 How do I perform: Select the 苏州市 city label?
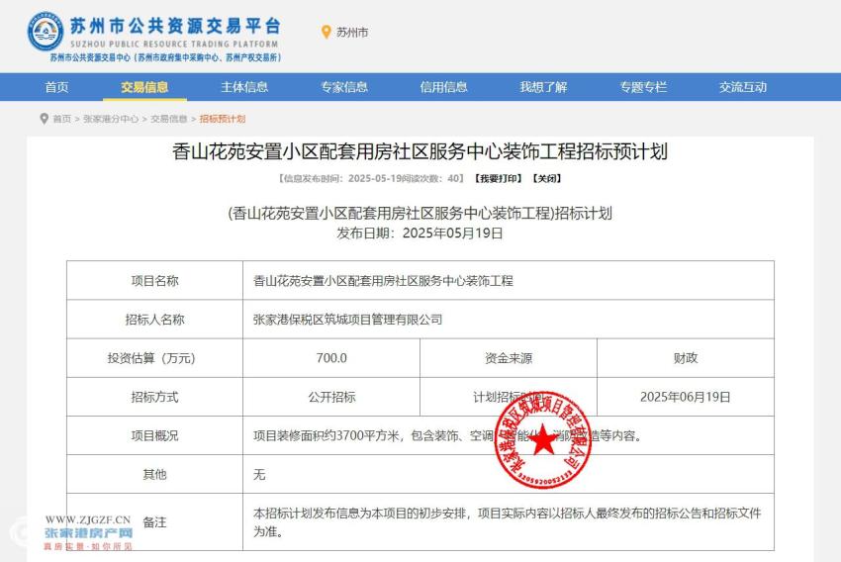(352, 33)
